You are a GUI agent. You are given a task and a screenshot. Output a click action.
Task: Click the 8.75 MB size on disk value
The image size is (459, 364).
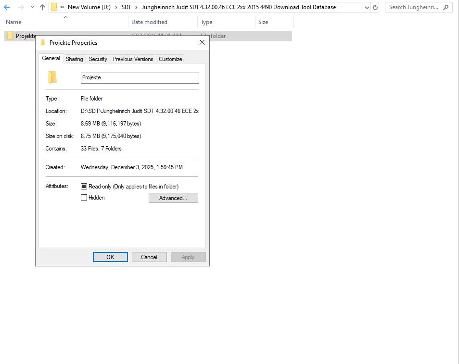pos(111,136)
